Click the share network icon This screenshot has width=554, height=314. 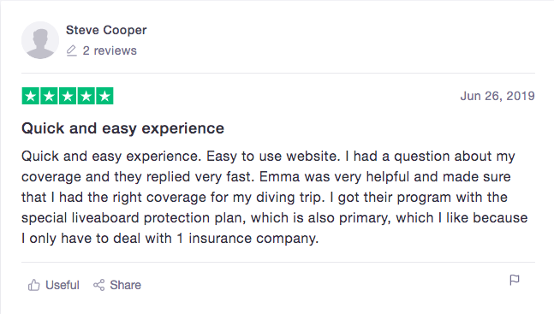pyautogui.click(x=99, y=285)
